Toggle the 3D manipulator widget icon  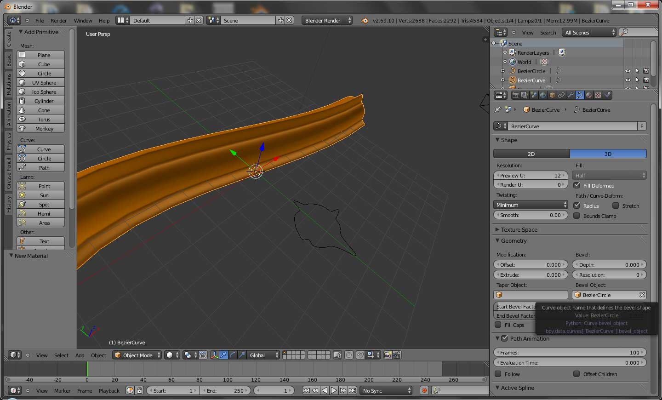[215, 355]
